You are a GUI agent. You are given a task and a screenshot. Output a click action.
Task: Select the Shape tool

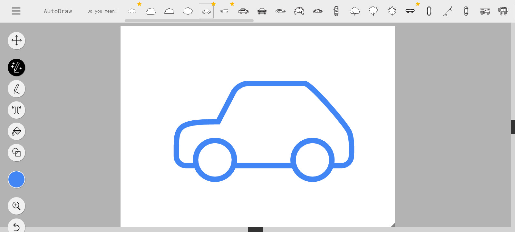coord(16,153)
